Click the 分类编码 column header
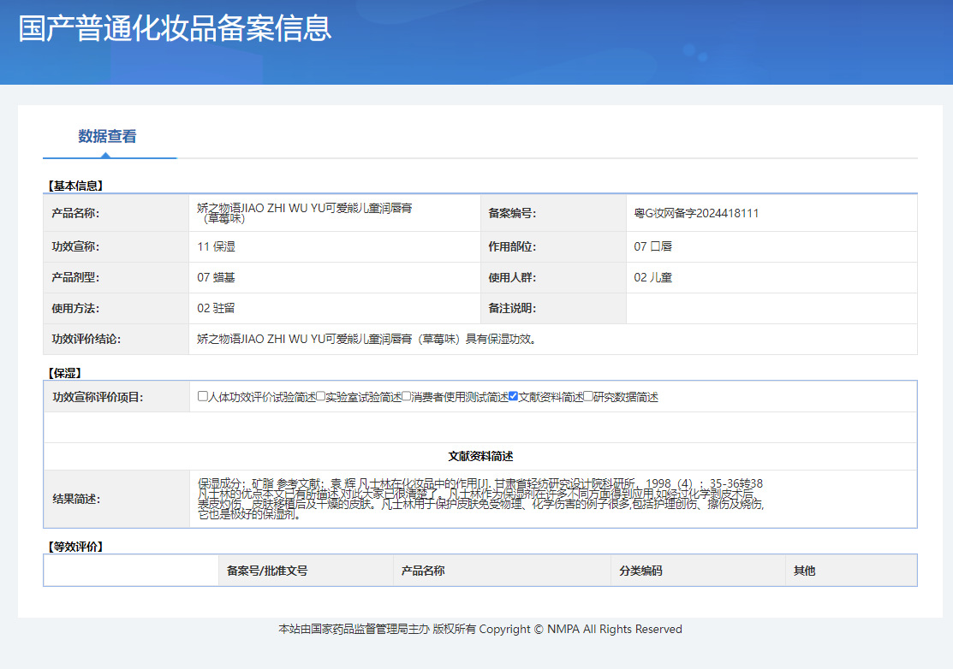This screenshot has height=669, width=953. coord(640,571)
